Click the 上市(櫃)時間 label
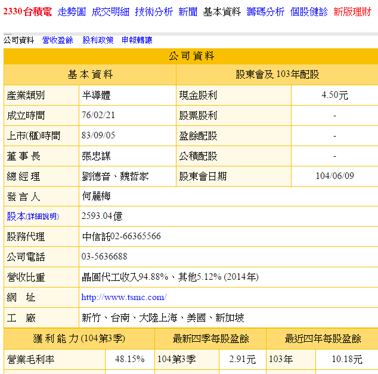Viewport: 378px width, 374px height. [33, 136]
